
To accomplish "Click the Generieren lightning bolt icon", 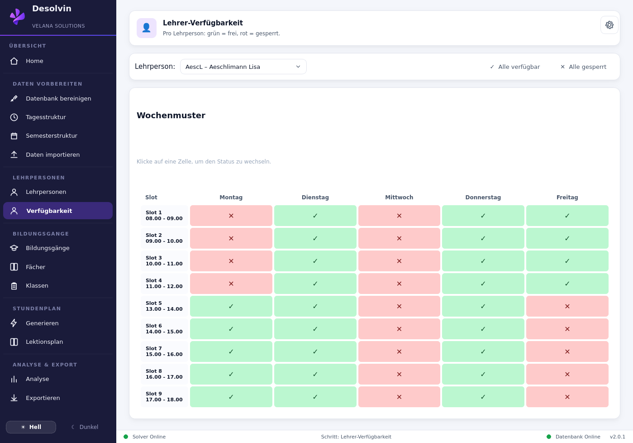I will pos(14,323).
